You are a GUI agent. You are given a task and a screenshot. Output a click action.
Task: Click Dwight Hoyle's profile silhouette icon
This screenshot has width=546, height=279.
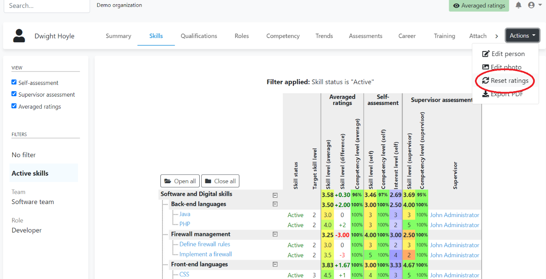coord(19,36)
